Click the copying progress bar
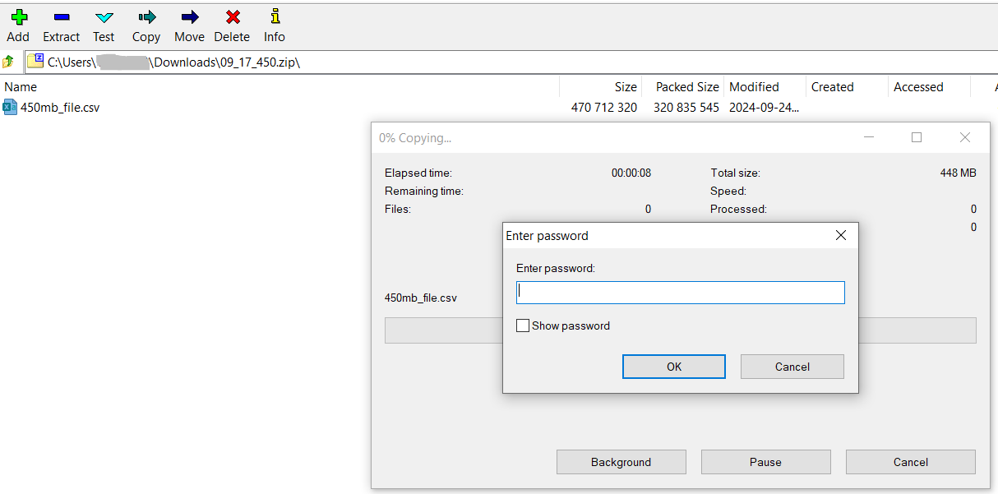 click(x=681, y=330)
